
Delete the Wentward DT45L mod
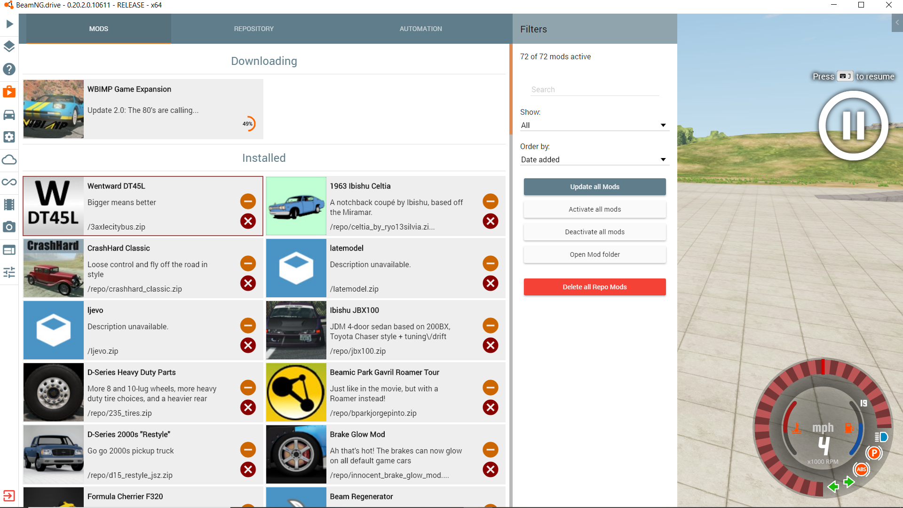[x=248, y=221]
